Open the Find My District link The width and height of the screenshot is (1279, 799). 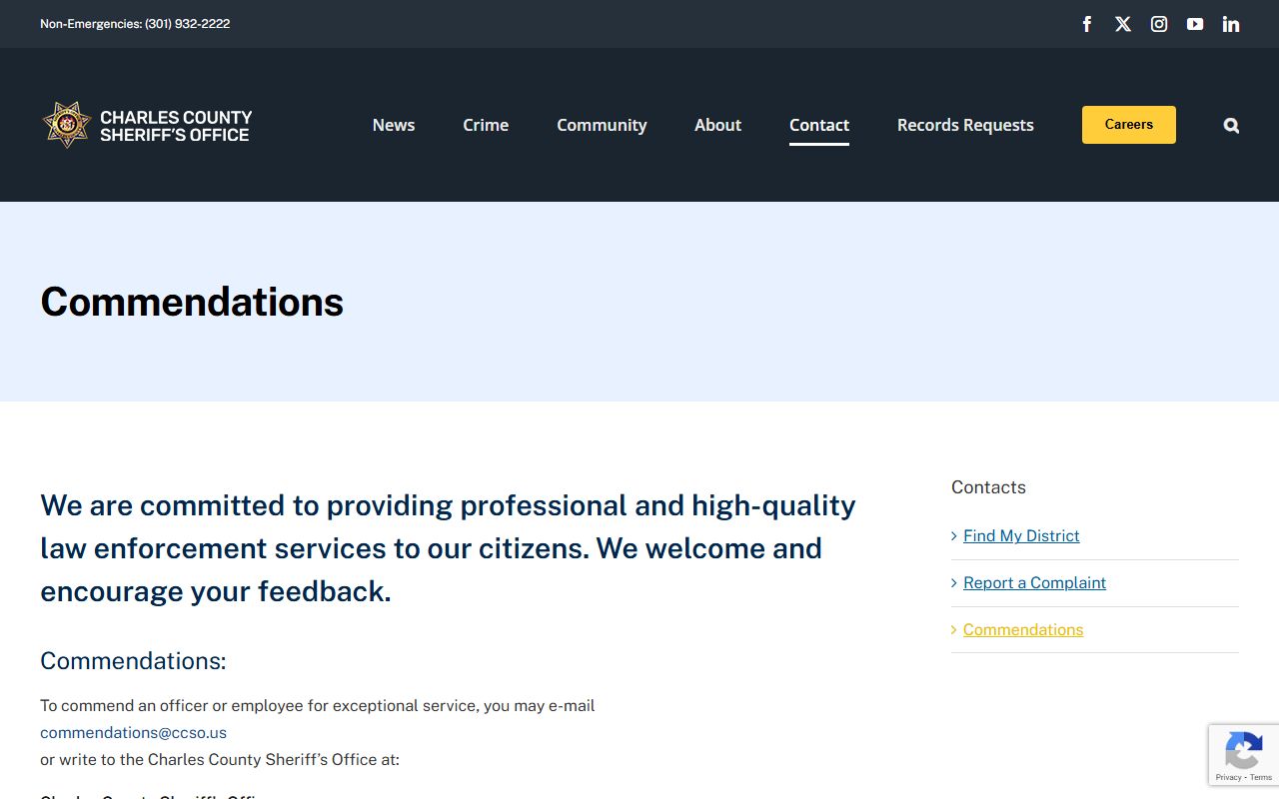pyautogui.click(x=1021, y=536)
